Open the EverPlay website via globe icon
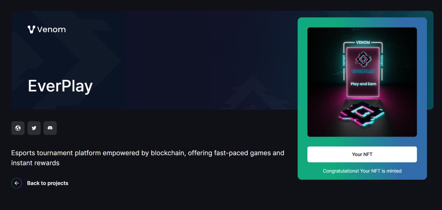This screenshot has height=210, width=442. click(x=18, y=128)
